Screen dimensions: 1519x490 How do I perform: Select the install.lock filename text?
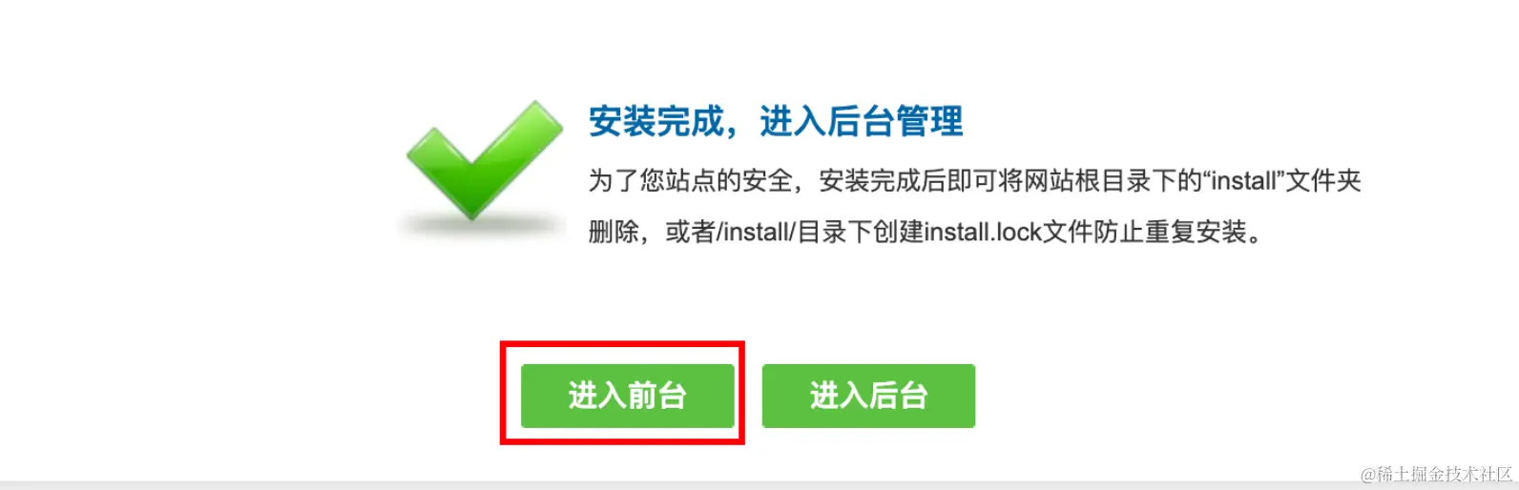(x=983, y=232)
